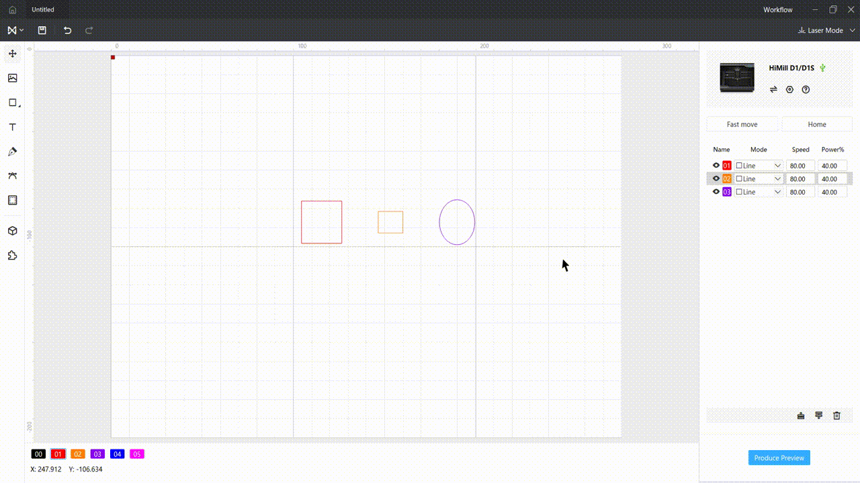Delete layer using the trash icon
The height and width of the screenshot is (483, 860).
836,416
